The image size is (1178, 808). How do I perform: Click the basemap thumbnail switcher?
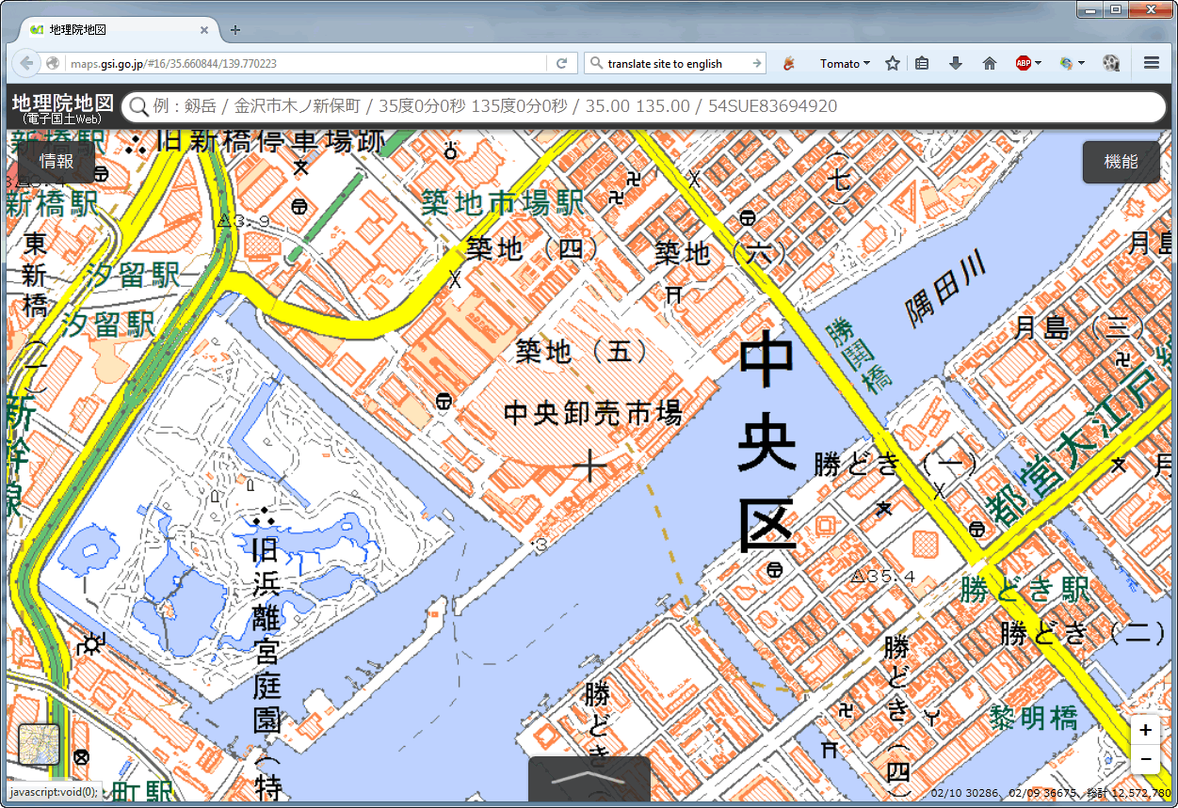point(40,744)
